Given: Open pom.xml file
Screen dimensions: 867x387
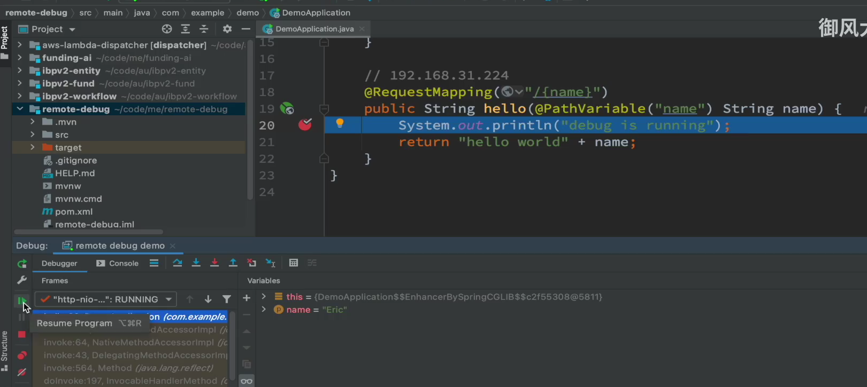Looking at the screenshot, I should (x=68, y=211).
